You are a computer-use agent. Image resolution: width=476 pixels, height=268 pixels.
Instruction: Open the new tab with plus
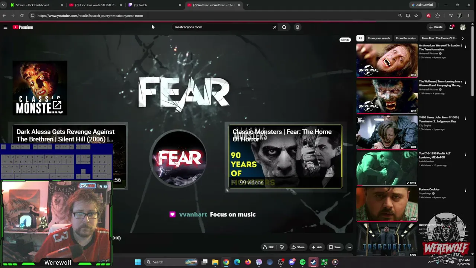click(x=248, y=5)
